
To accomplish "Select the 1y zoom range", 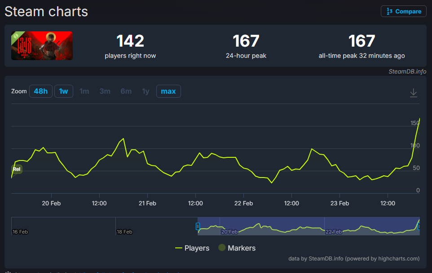I will 146,91.
